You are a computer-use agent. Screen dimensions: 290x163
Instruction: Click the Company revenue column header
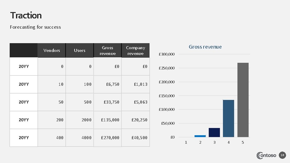coord(135,50)
